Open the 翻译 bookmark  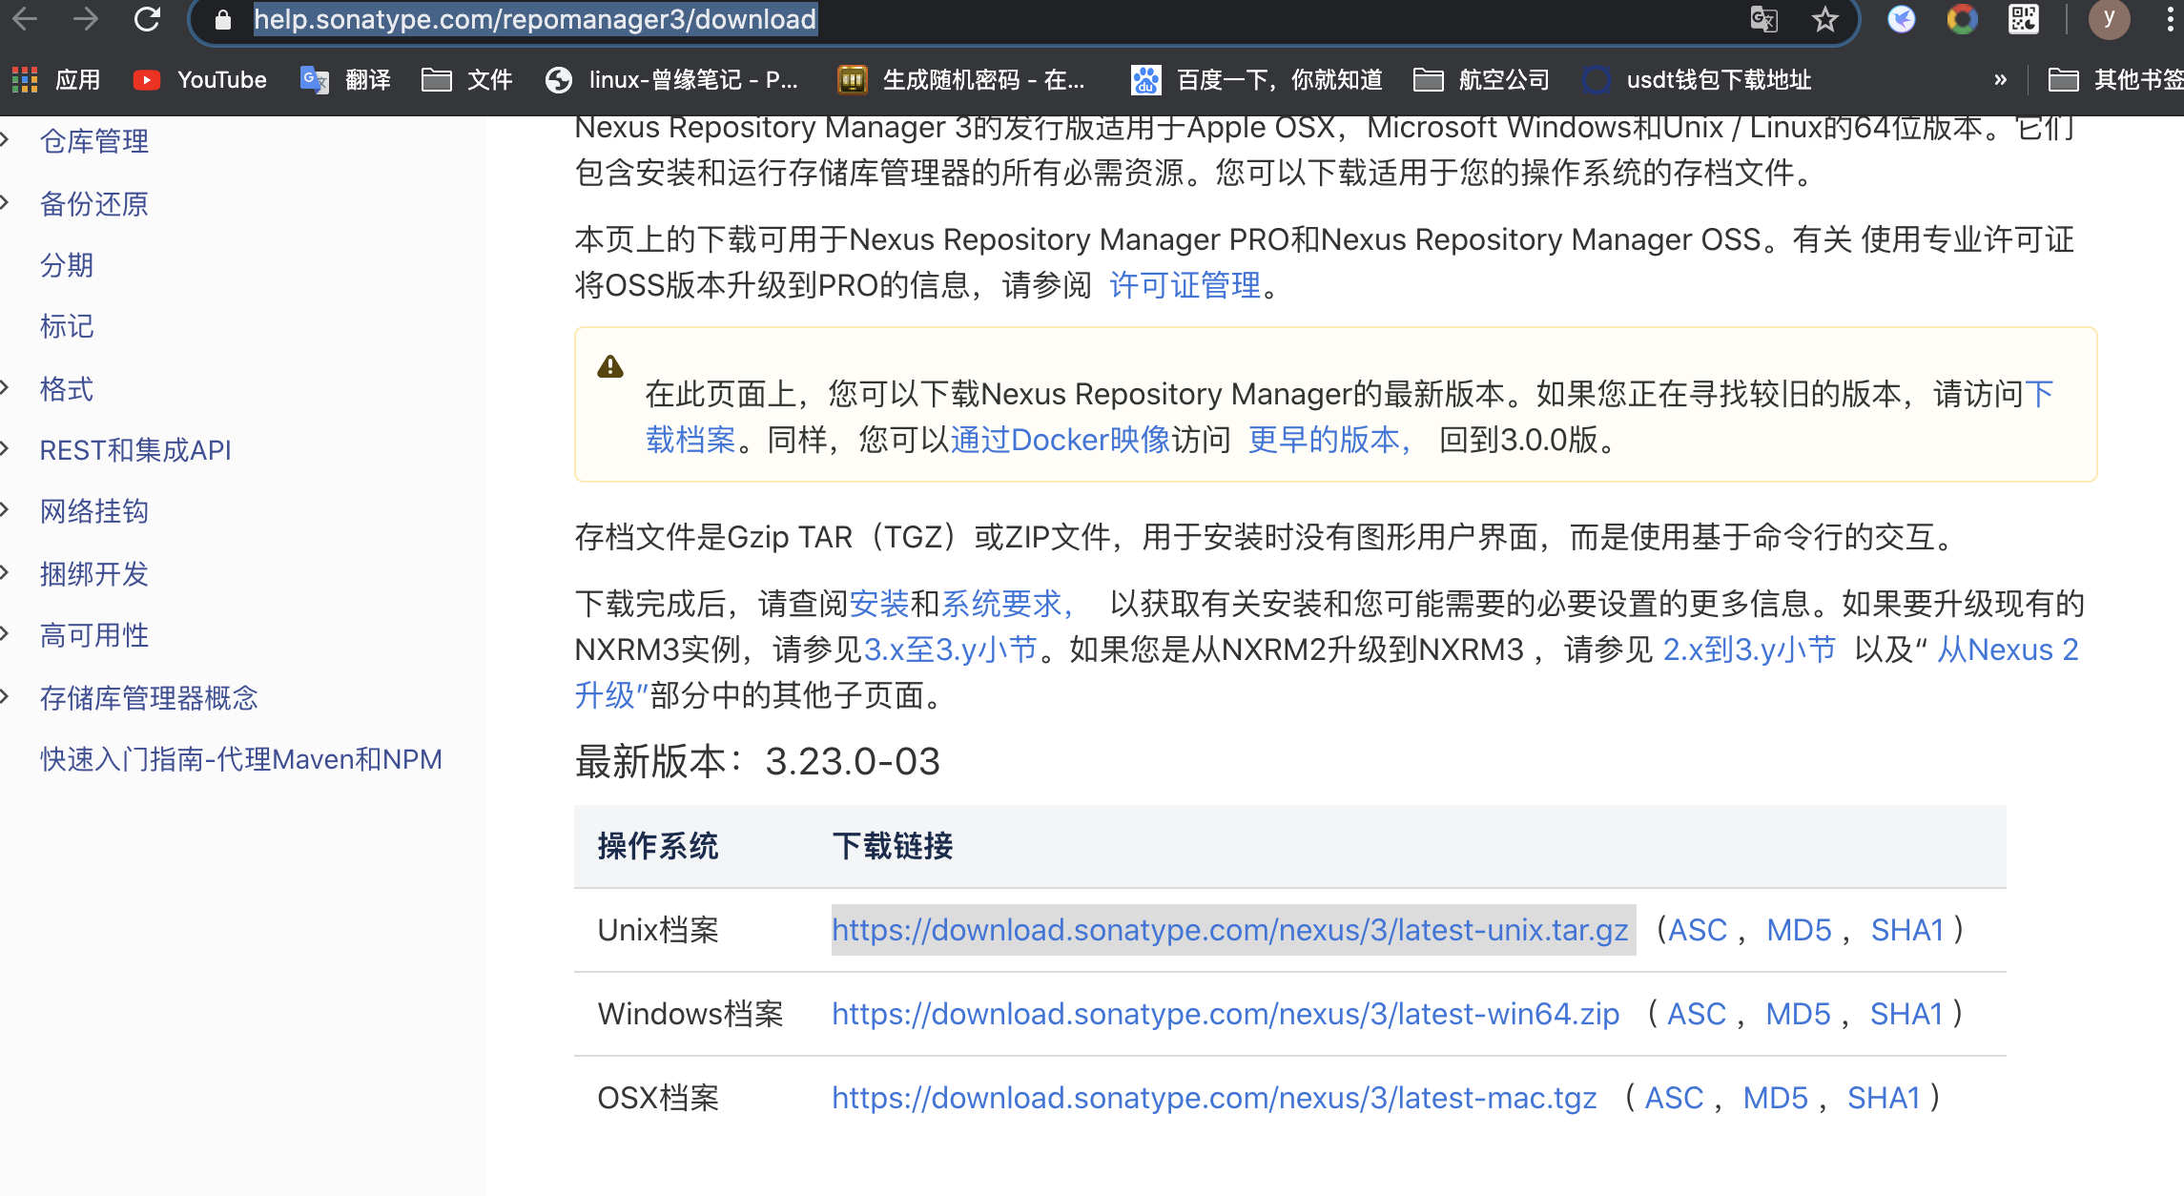point(345,80)
